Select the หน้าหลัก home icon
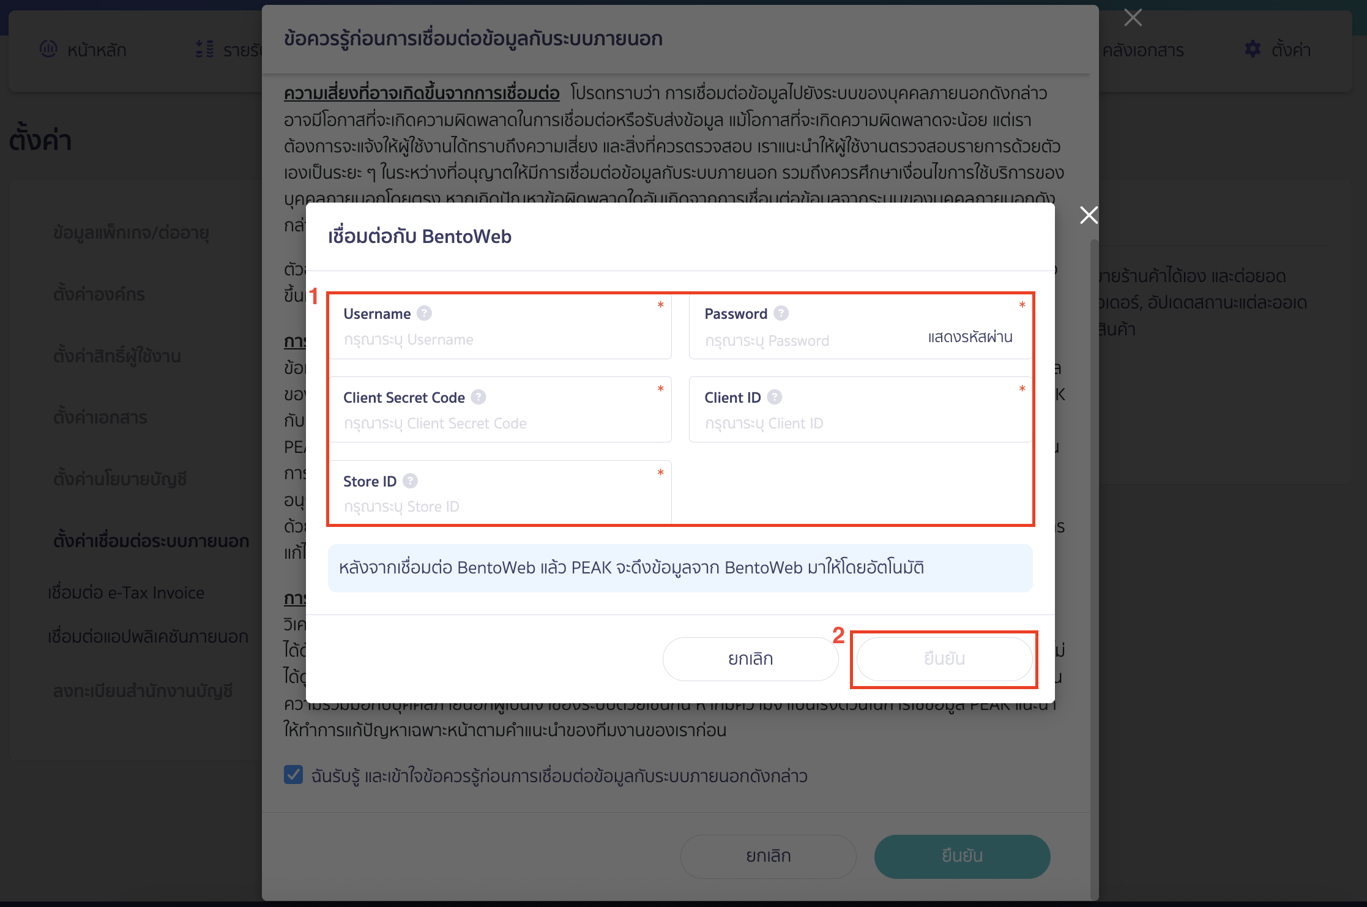 point(49,50)
